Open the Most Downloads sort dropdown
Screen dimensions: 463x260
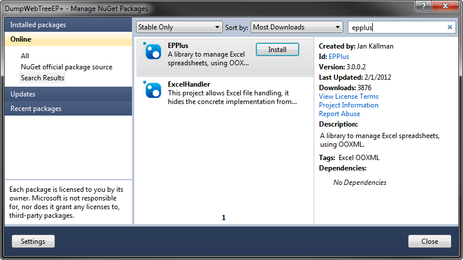(297, 27)
